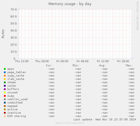Click the page_tables Max '-nan' value
This screenshot has width=140, height=126.
pos(131,72)
